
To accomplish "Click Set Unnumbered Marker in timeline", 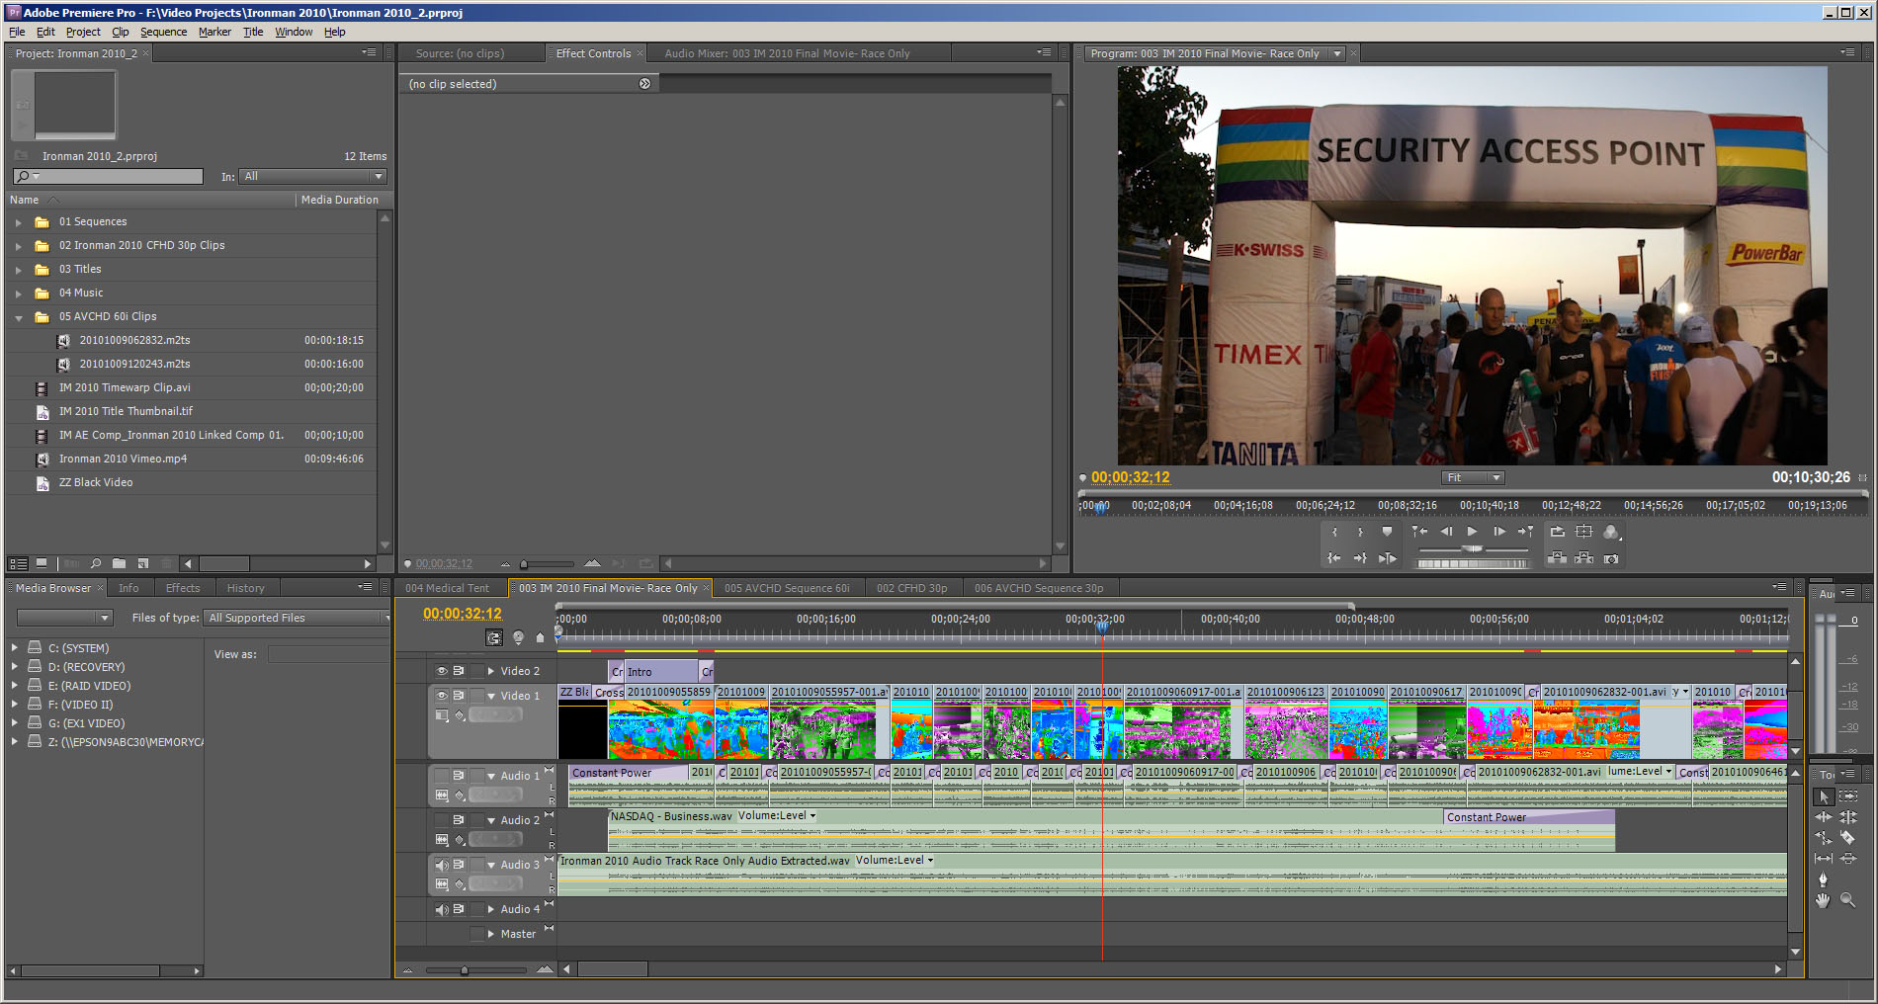I will pyautogui.click(x=540, y=637).
